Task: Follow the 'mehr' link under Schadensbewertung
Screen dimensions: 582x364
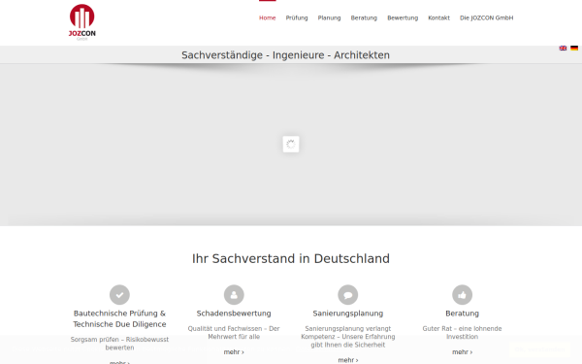Action: click(234, 352)
